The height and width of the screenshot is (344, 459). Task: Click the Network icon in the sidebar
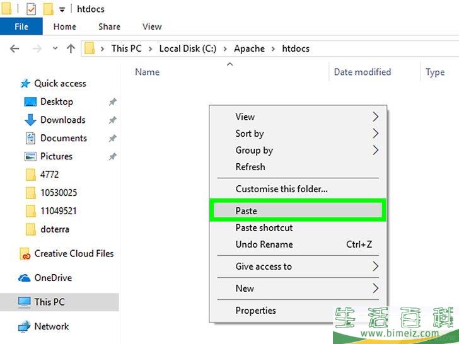(x=25, y=326)
